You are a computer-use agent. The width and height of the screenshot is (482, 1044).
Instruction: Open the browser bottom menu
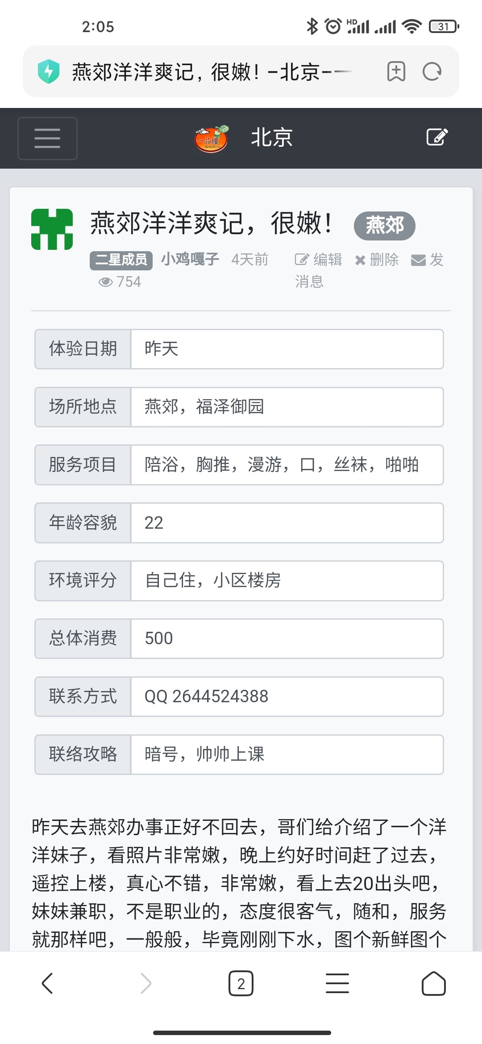(x=337, y=983)
